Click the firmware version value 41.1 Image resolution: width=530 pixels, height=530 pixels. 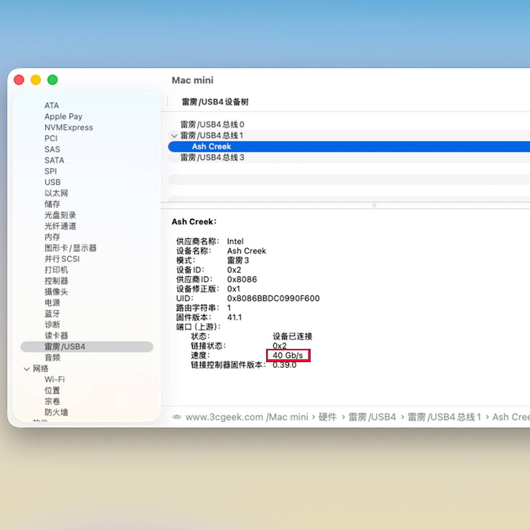tap(234, 318)
